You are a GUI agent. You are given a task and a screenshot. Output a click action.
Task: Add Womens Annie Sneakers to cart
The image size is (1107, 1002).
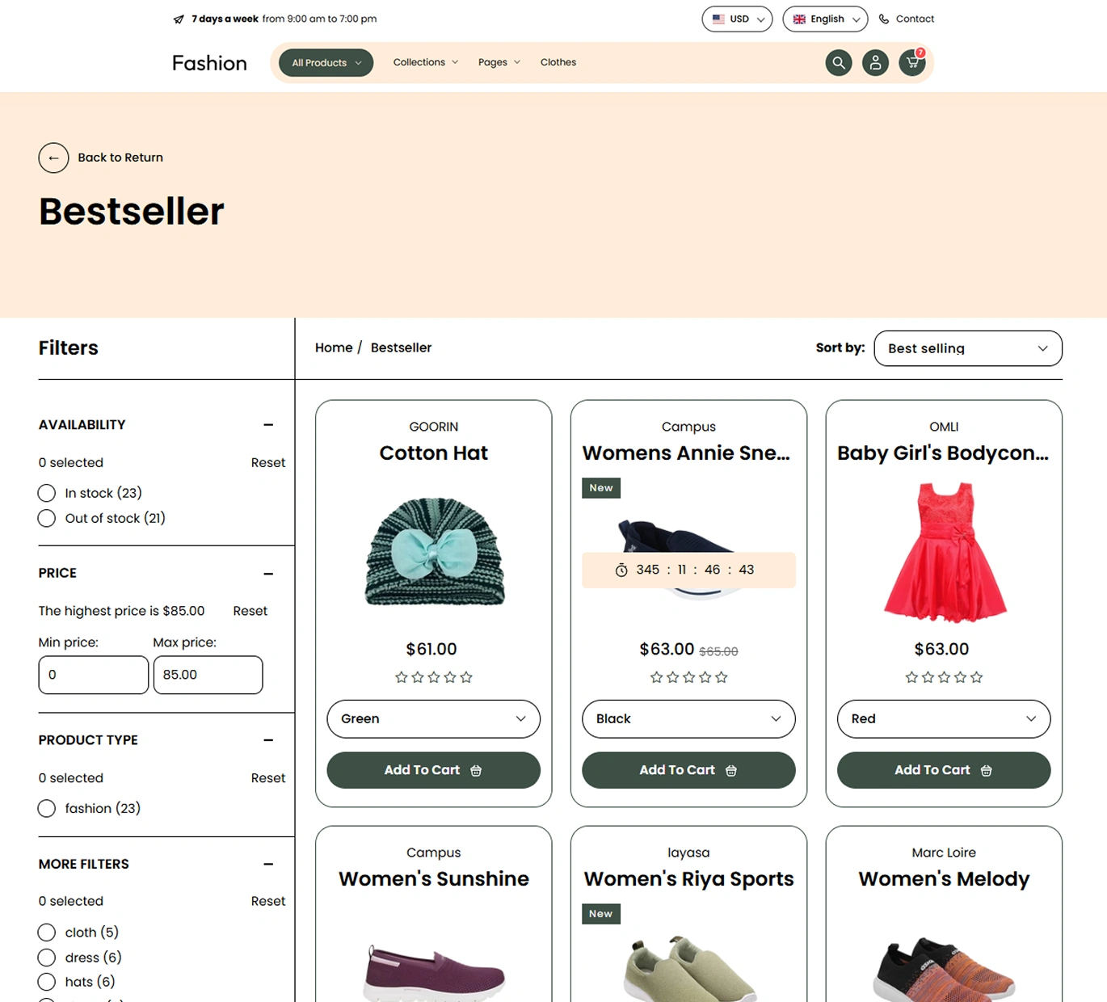pos(688,770)
